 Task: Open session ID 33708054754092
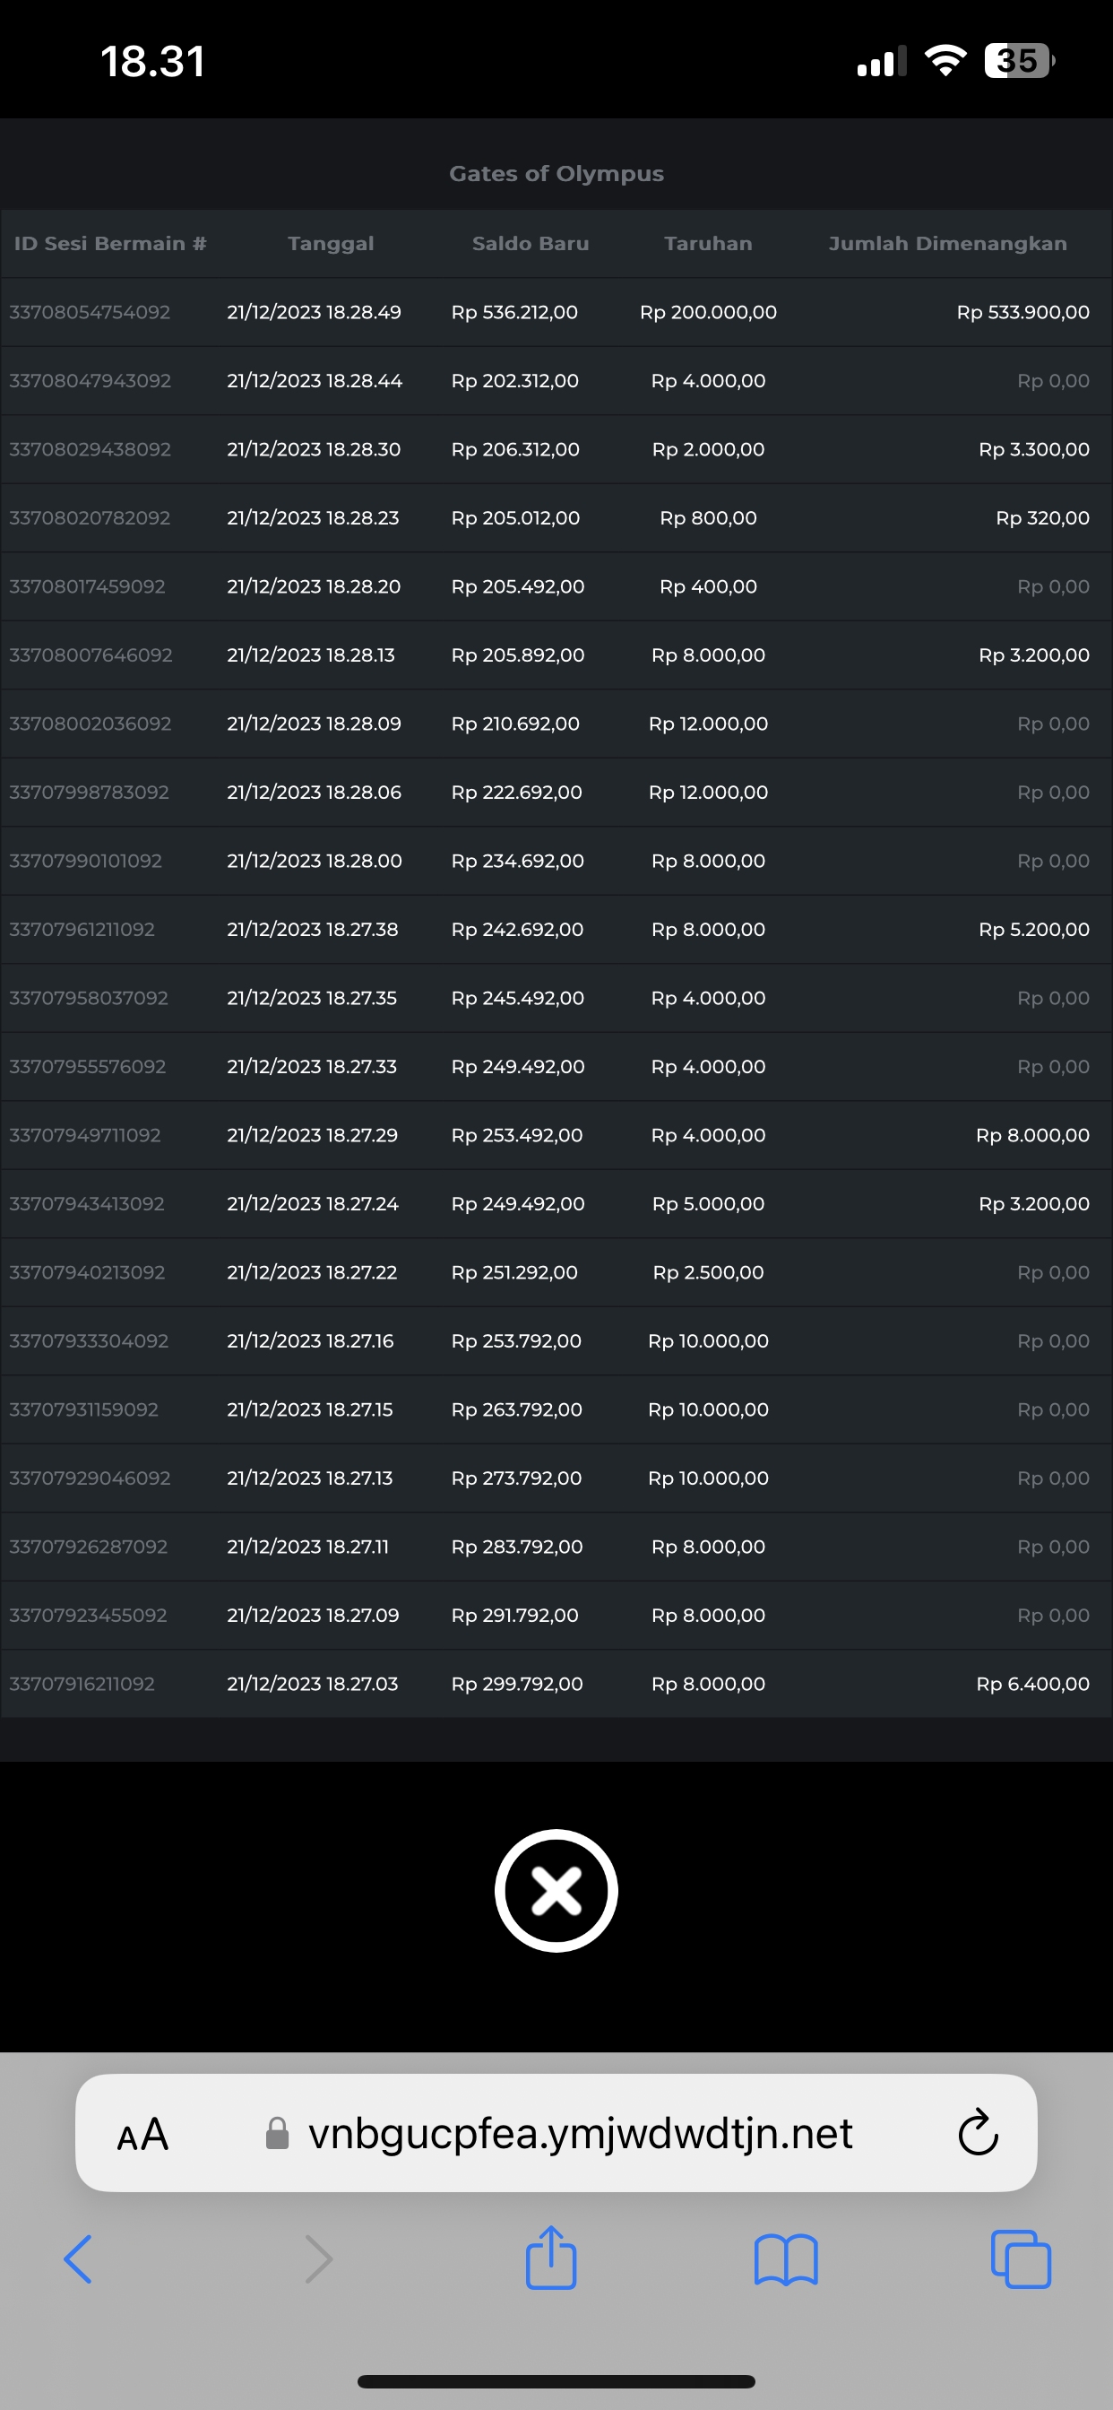pyautogui.click(x=90, y=313)
